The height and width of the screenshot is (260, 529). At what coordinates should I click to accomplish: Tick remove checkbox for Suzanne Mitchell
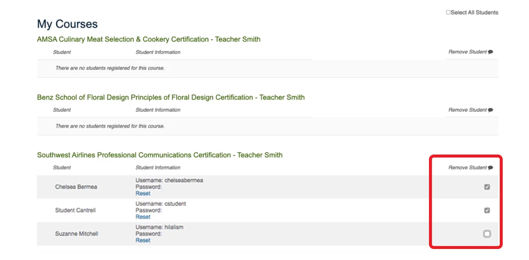(487, 234)
